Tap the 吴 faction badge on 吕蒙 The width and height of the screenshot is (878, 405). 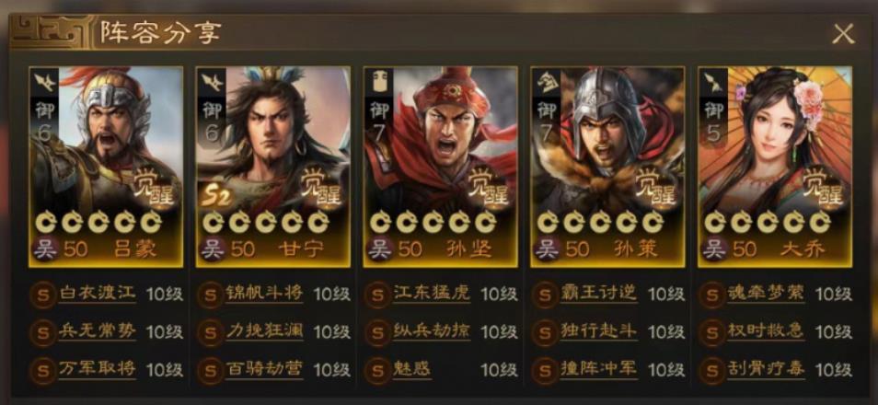pos(45,249)
